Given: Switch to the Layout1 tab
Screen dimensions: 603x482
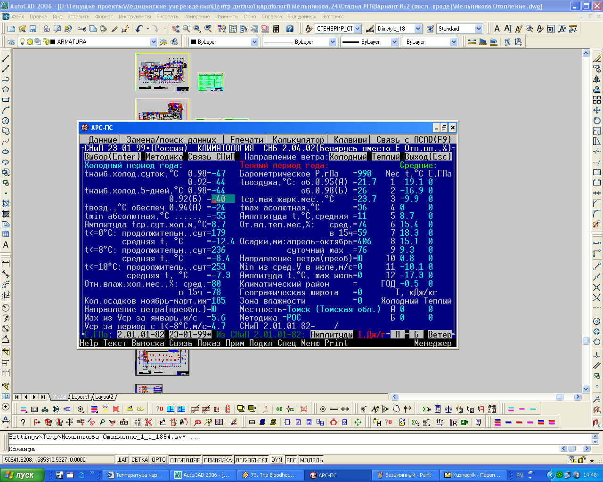Looking at the screenshot, I should 81,397.
